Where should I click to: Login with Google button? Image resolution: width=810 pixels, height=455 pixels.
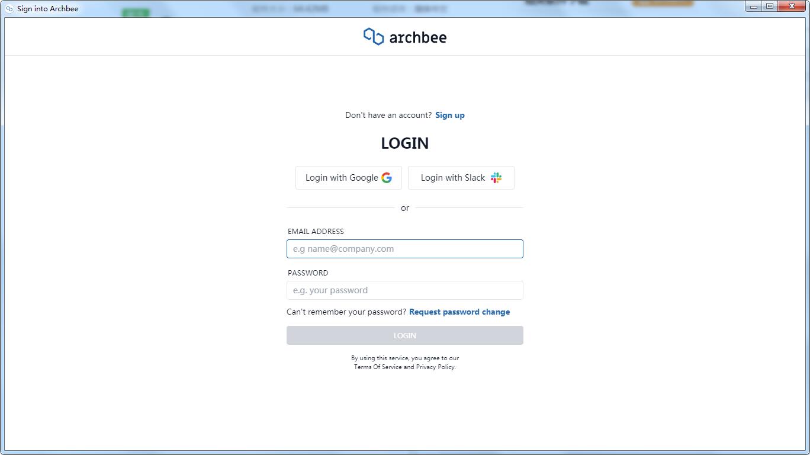click(349, 178)
